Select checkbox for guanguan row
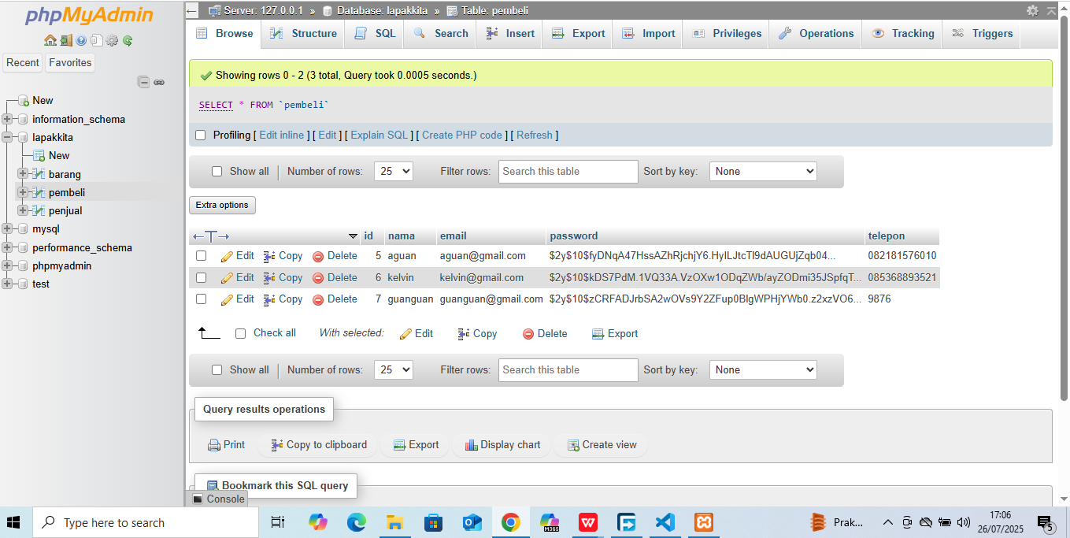 [201, 299]
